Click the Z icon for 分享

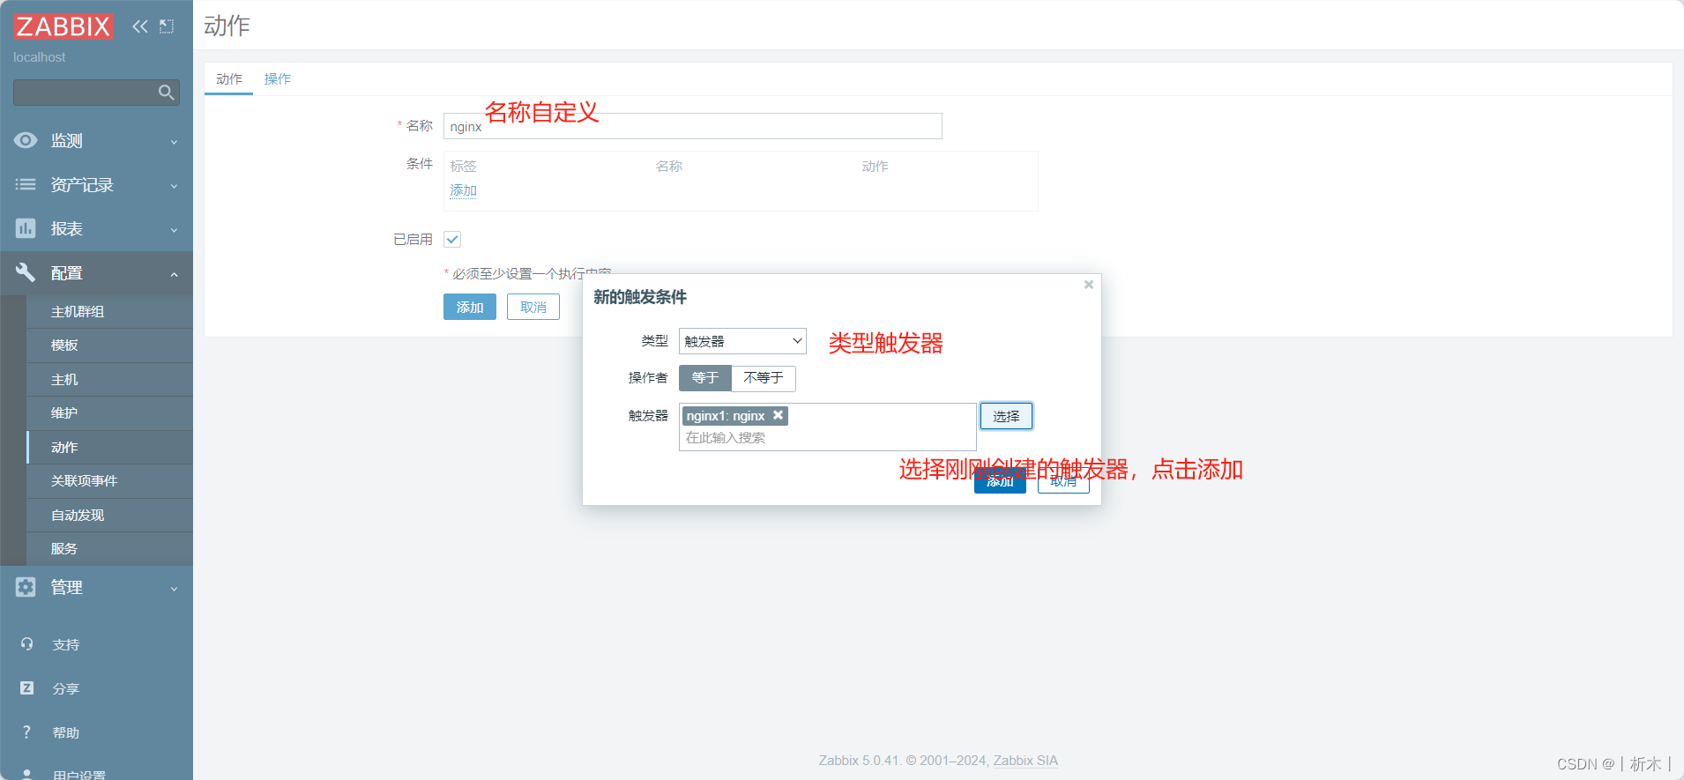pos(26,688)
